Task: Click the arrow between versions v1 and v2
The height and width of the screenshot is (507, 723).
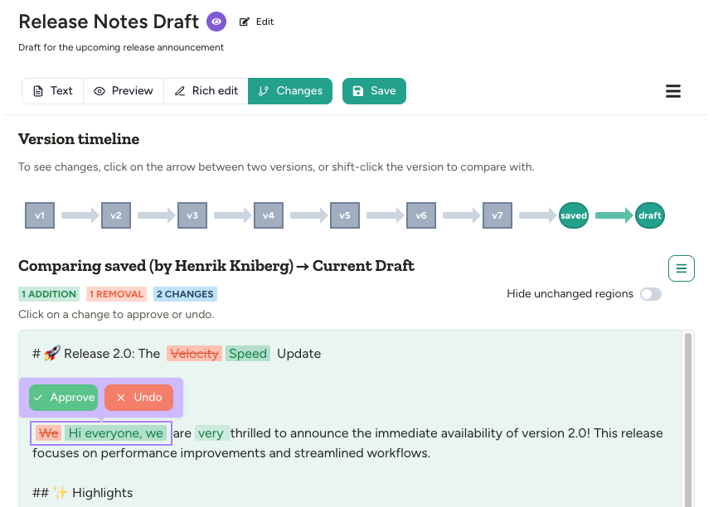Action: (78, 215)
